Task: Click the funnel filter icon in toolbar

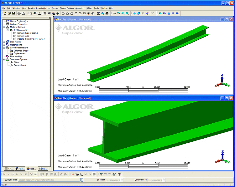Action: [153, 13]
